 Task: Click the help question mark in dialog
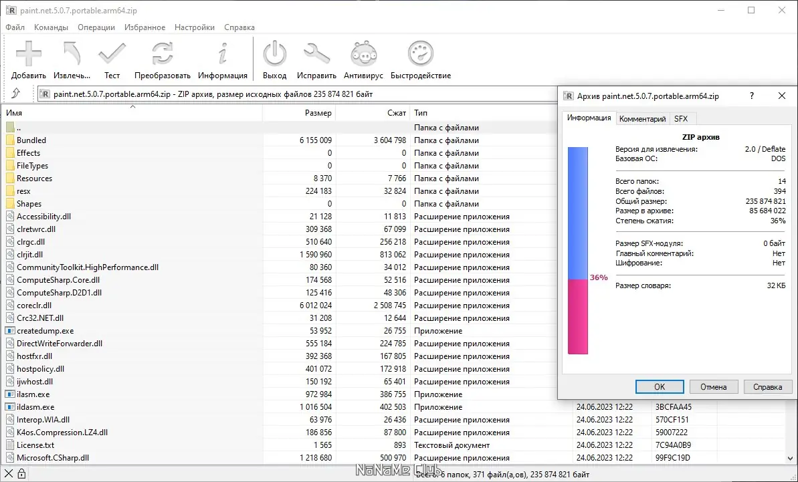point(753,96)
